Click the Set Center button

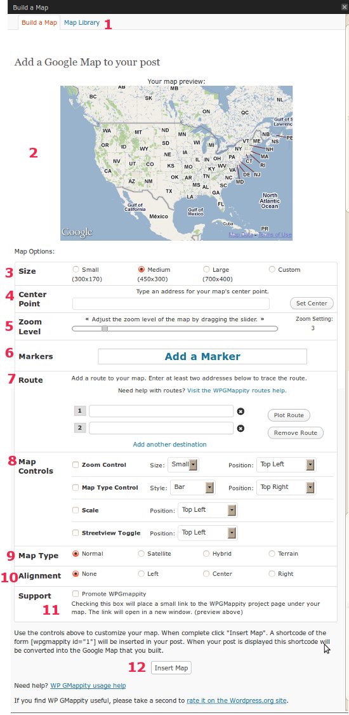click(x=312, y=304)
